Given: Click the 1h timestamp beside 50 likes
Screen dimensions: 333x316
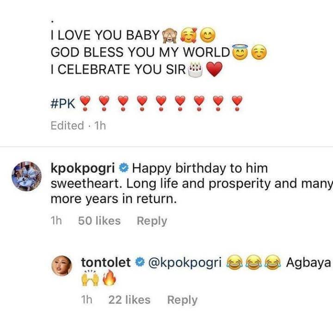Looking at the screenshot, I should point(56,221).
